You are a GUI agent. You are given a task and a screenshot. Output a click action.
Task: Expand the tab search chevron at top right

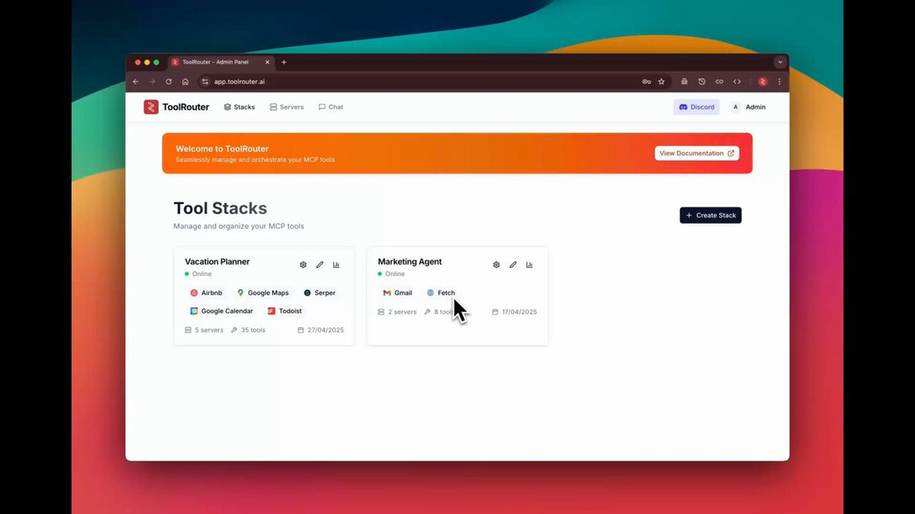coord(780,62)
